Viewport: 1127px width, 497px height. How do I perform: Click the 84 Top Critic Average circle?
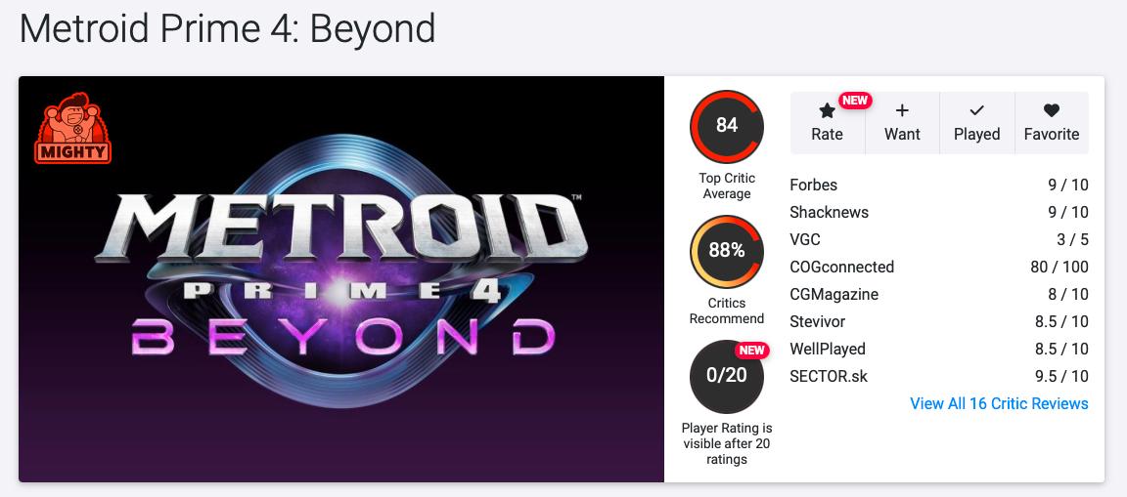click(x=727, y=126)
